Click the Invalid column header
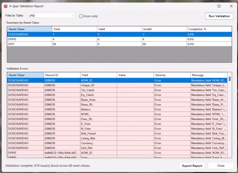Viewport: 238px width, 173px height. tap(164, 29)
